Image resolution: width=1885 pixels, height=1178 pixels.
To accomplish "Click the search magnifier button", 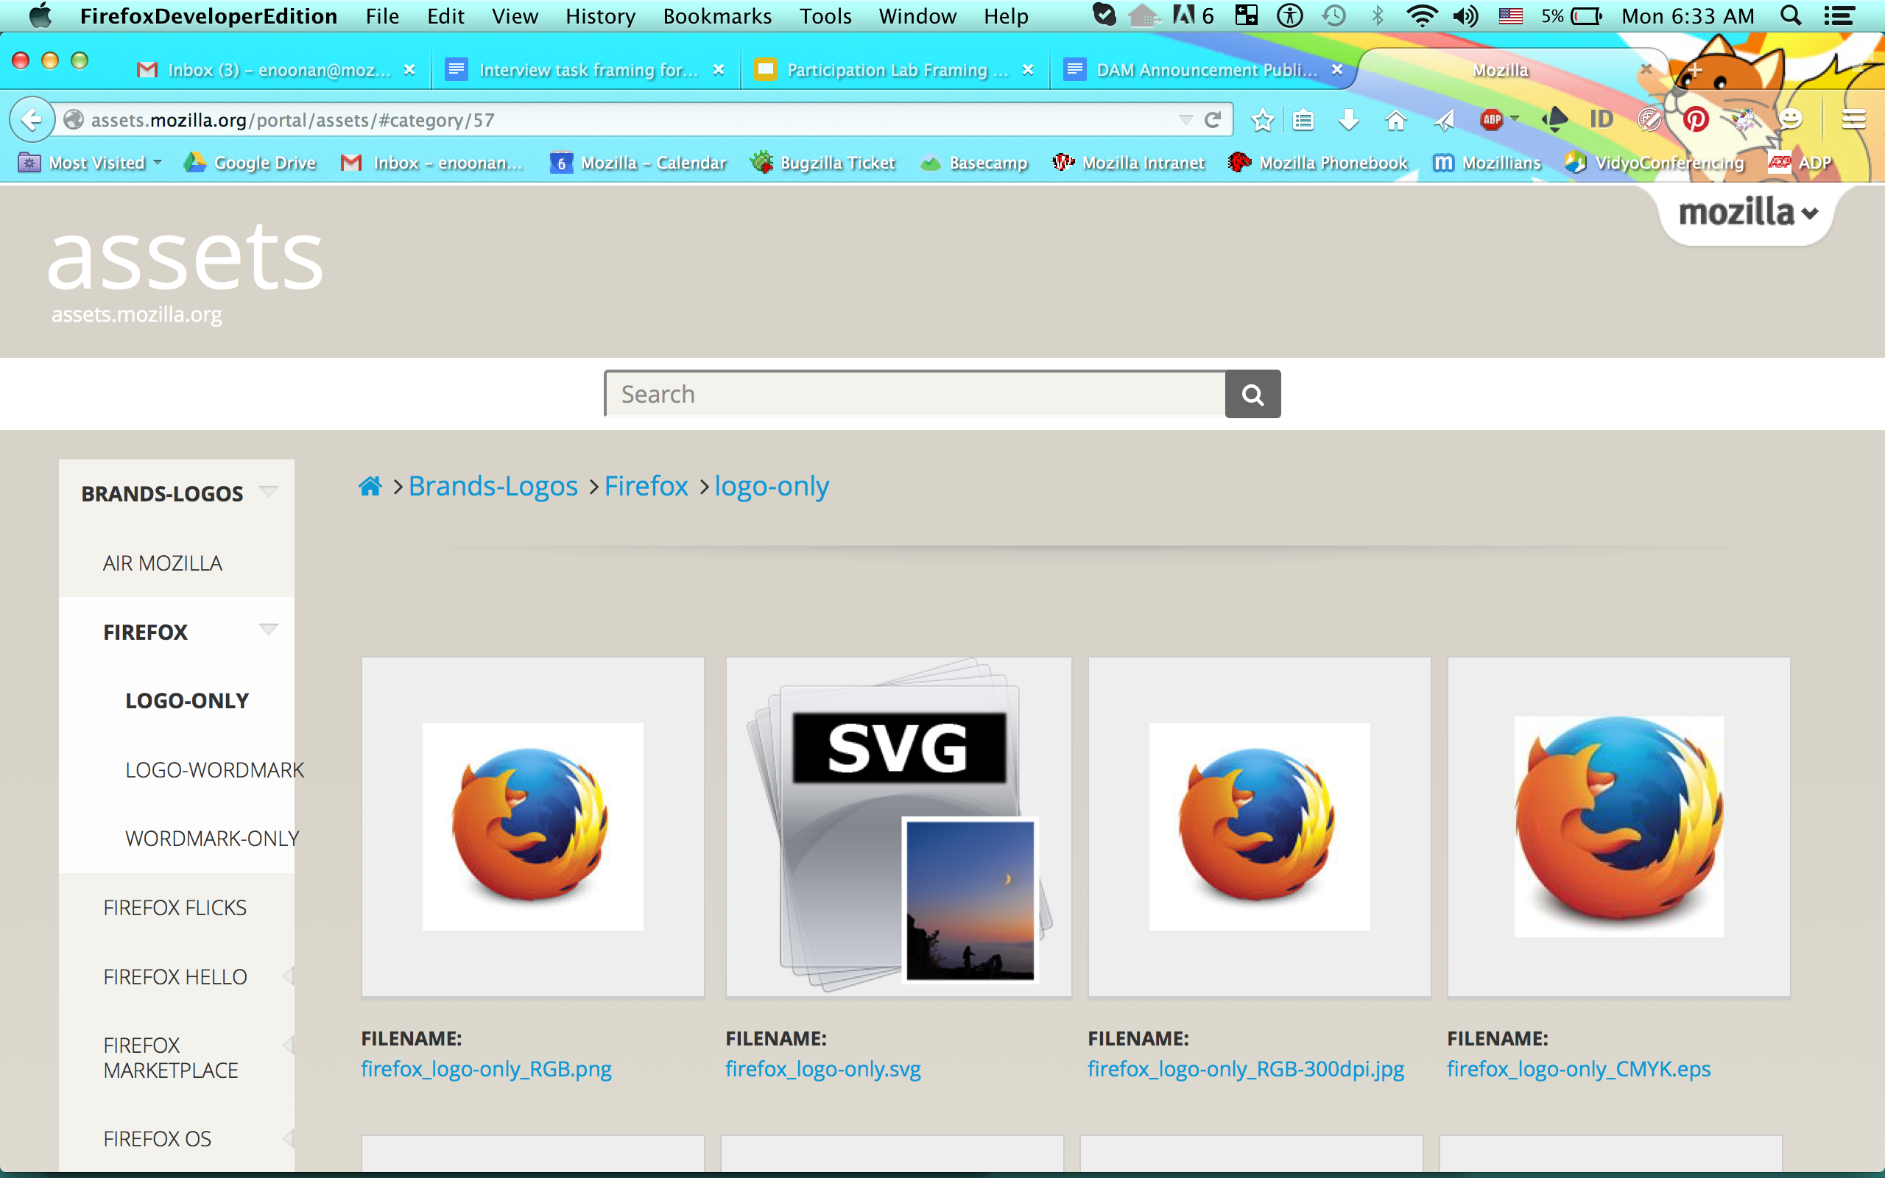I will point(1252,394).
